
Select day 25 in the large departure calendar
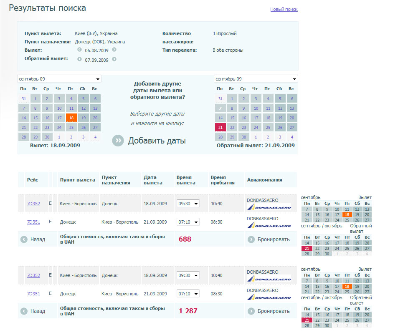[x=71, y=128]
